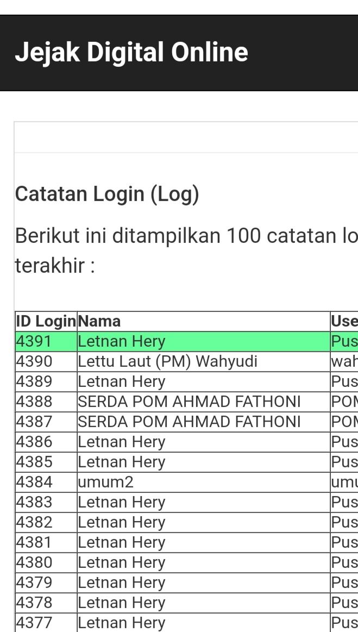Click the ID Login column header
This screenshot has width=358, height=632.
[46, 322]
